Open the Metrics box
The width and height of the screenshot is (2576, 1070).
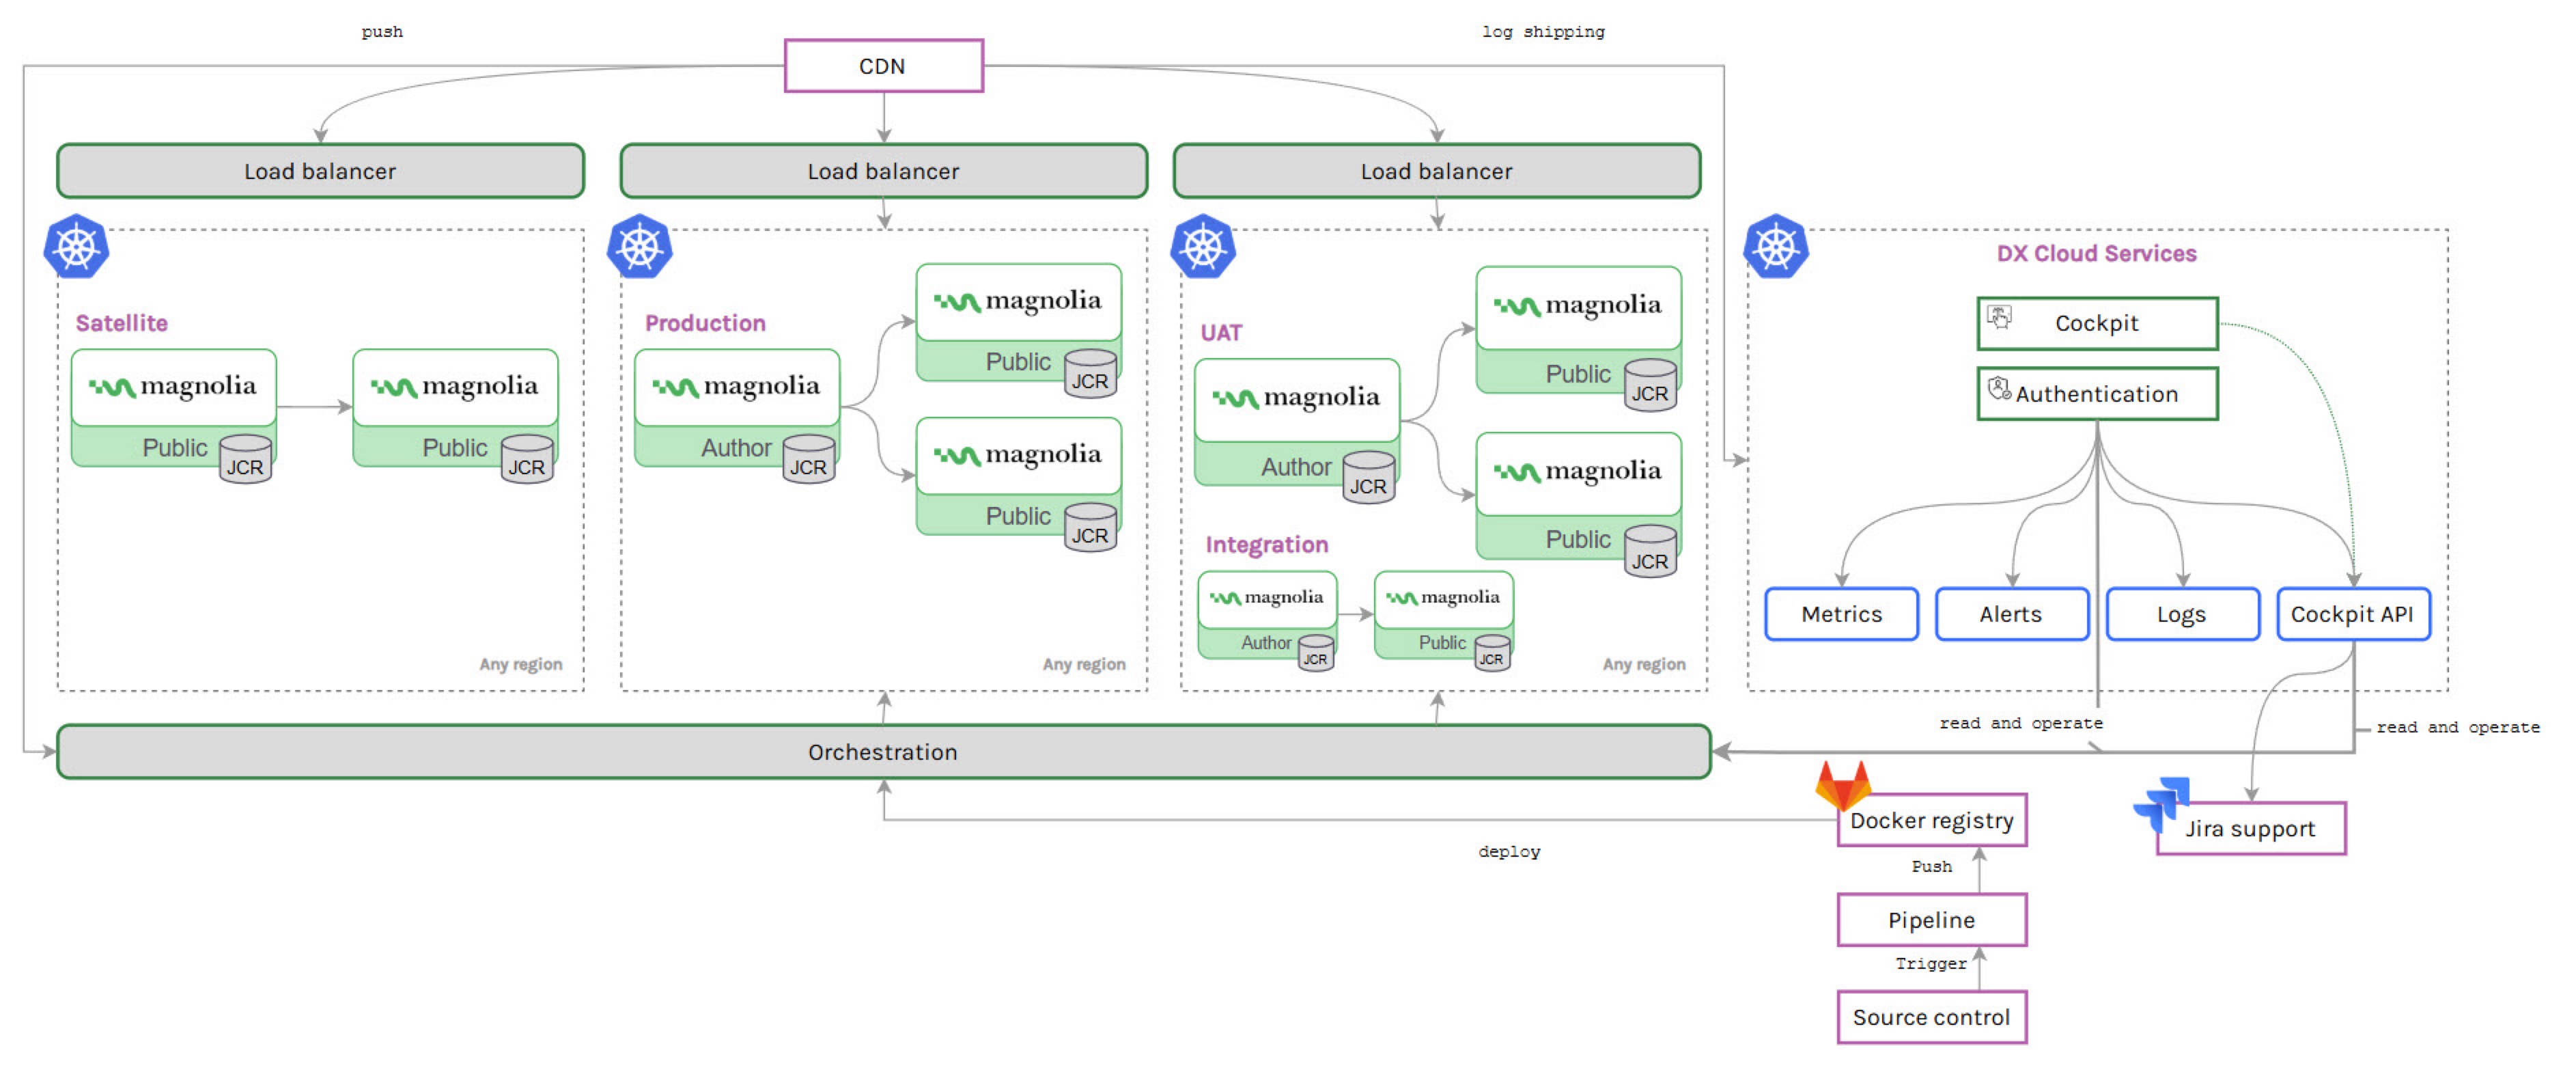pos(1841,614)
